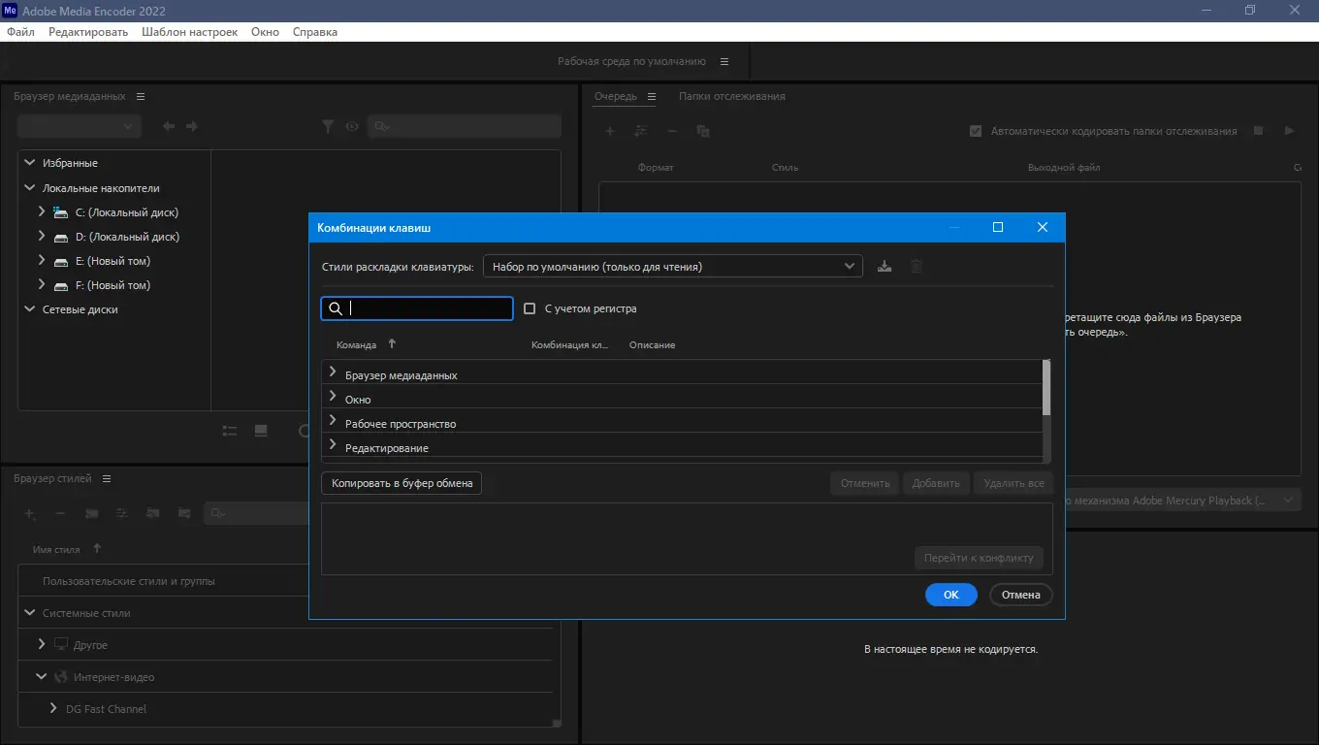Collapse the Сетевые диски tree node
This screenshot has width=1319, height=745.
[x=30, y=308]
